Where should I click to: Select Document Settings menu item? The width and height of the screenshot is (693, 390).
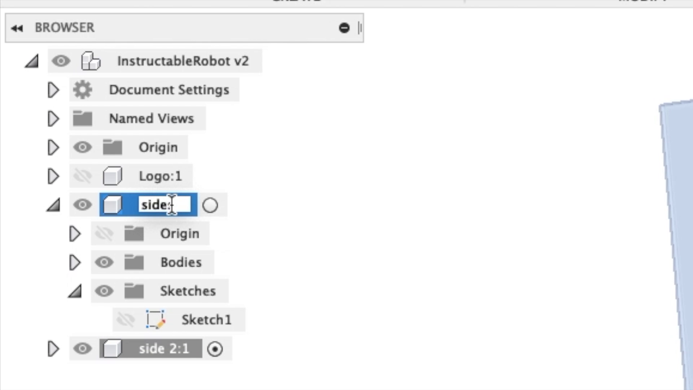click(169, 90)
